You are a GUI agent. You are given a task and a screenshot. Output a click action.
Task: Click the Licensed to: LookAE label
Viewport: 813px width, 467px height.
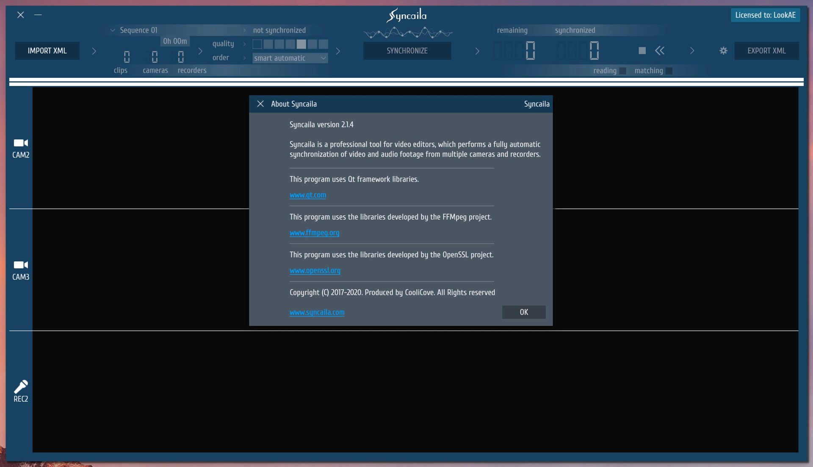pos(765,15)
